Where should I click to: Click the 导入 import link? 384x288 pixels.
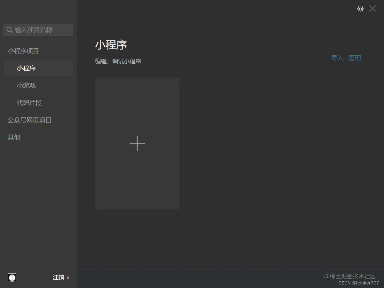tap(337, 58)
